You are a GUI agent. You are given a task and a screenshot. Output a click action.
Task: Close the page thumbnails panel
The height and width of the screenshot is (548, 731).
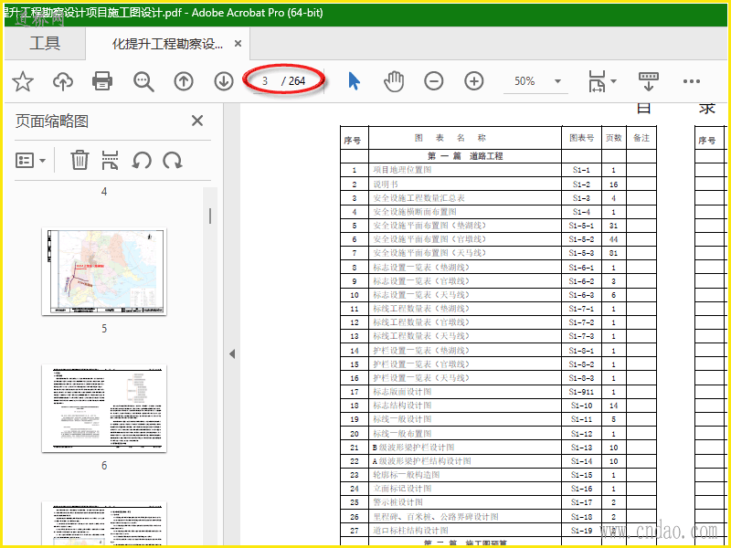pos(197,121)
